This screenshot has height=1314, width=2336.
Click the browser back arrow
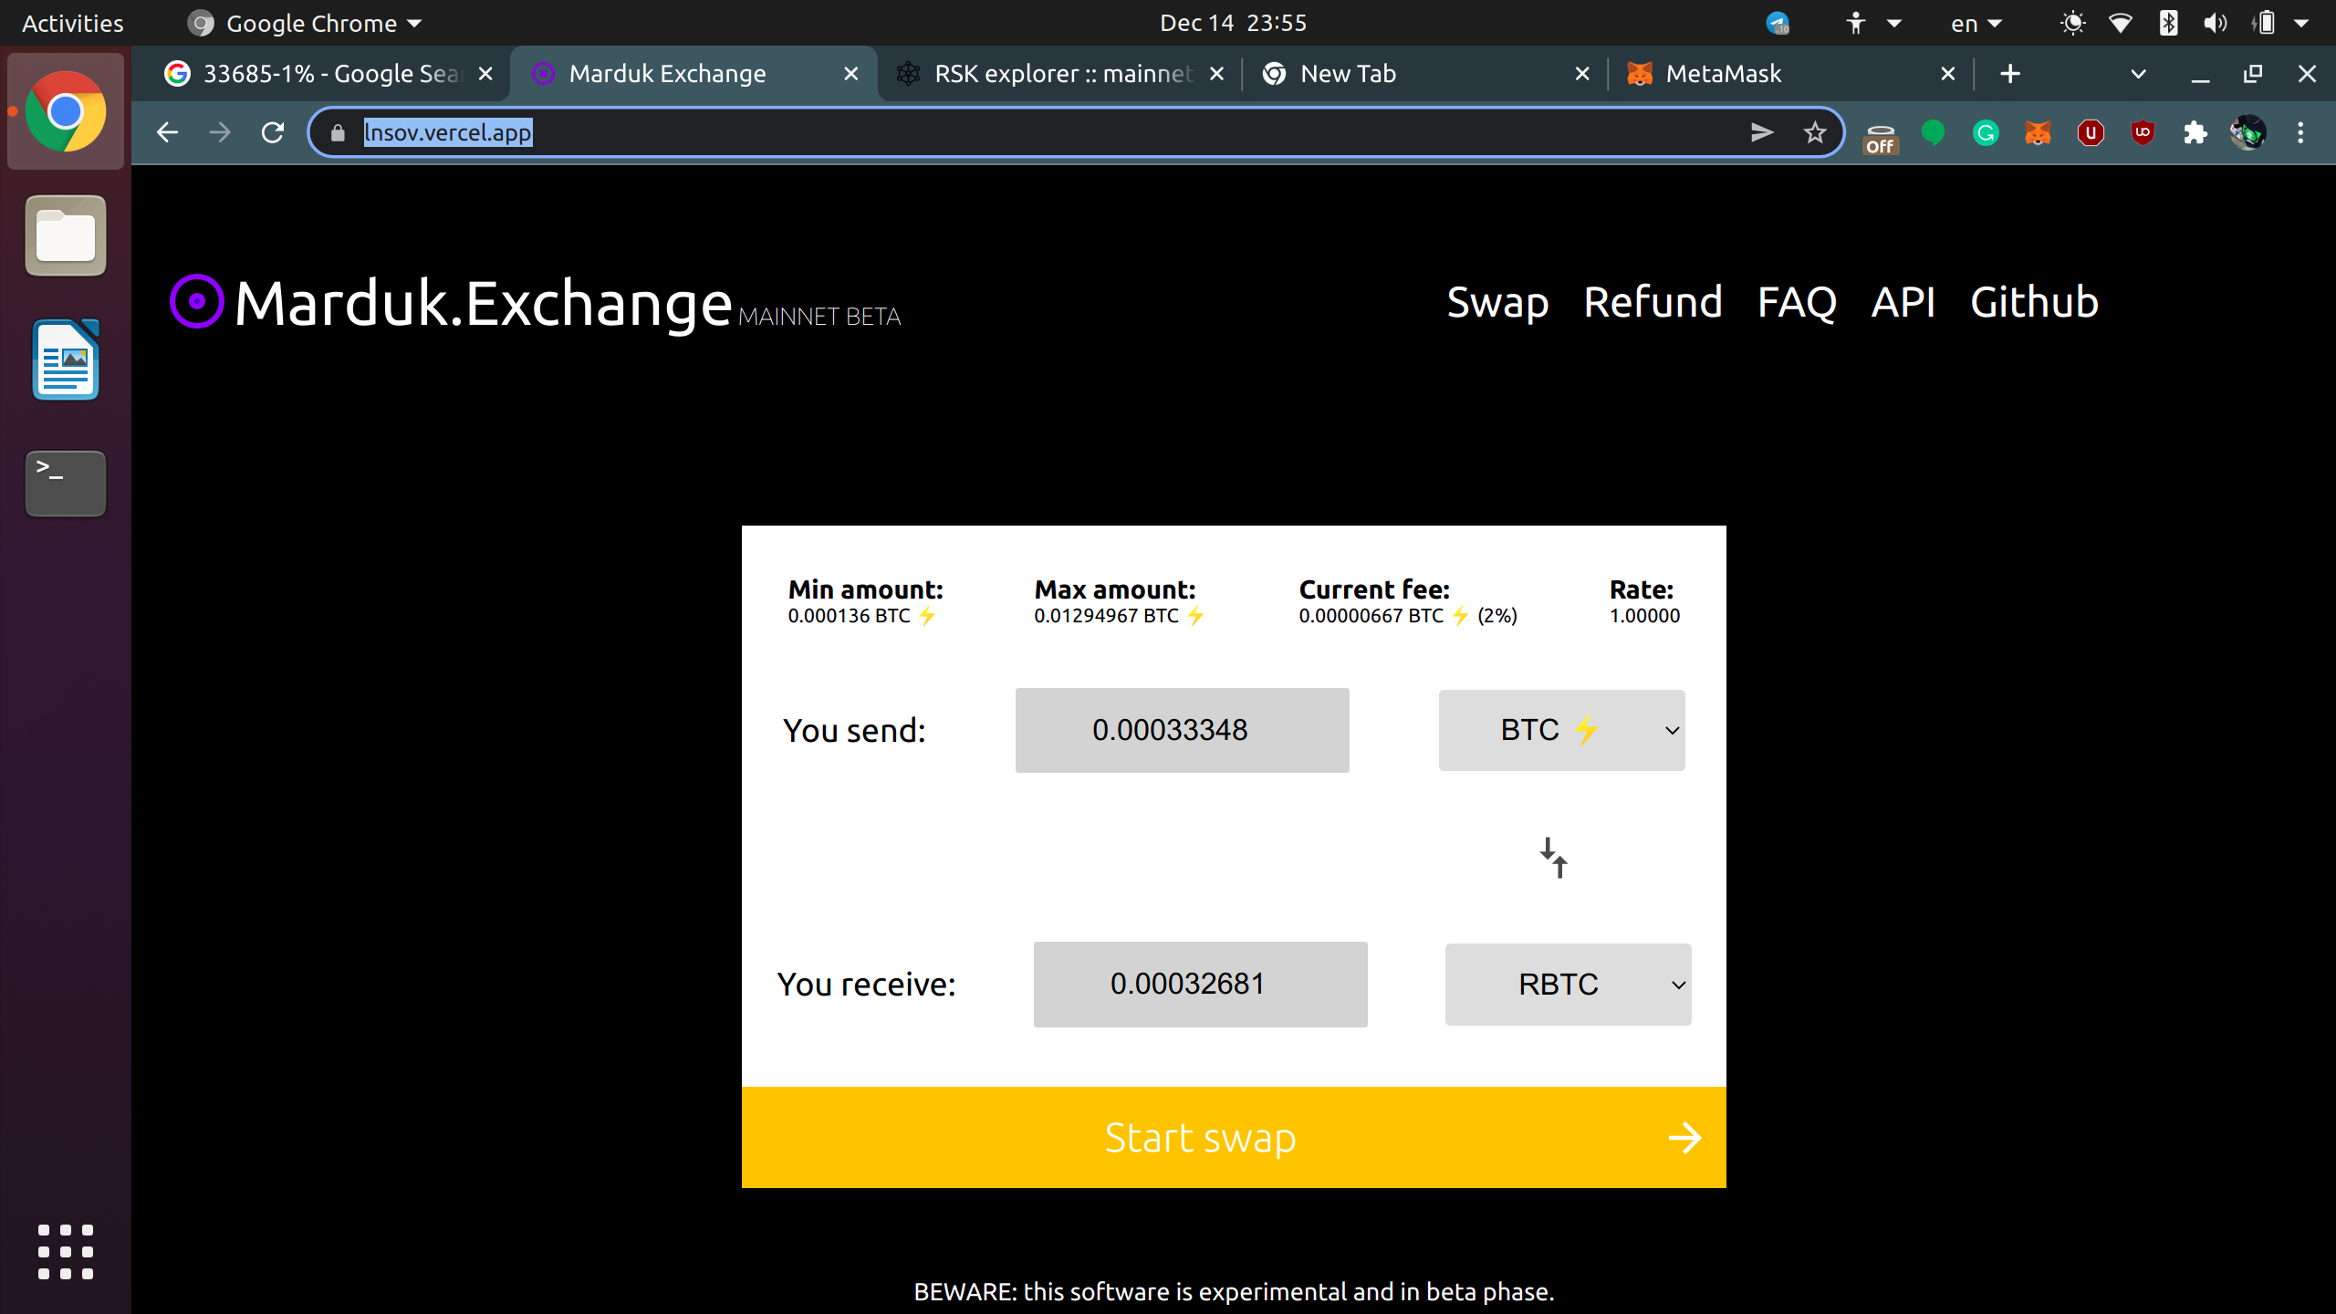(167, 133)
